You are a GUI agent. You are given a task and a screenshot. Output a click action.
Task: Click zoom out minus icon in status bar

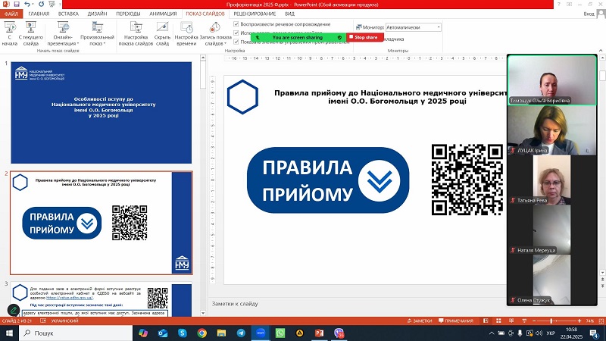(534, 321)
